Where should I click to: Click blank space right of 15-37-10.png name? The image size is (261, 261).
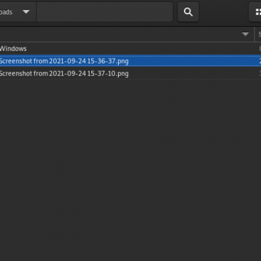tap(192, 74)
